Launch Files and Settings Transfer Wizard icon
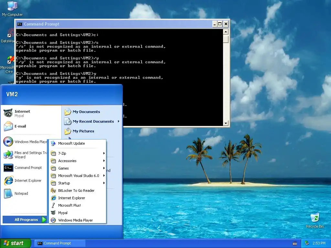The width and height of the screenshot is (331, 248). 8,155
